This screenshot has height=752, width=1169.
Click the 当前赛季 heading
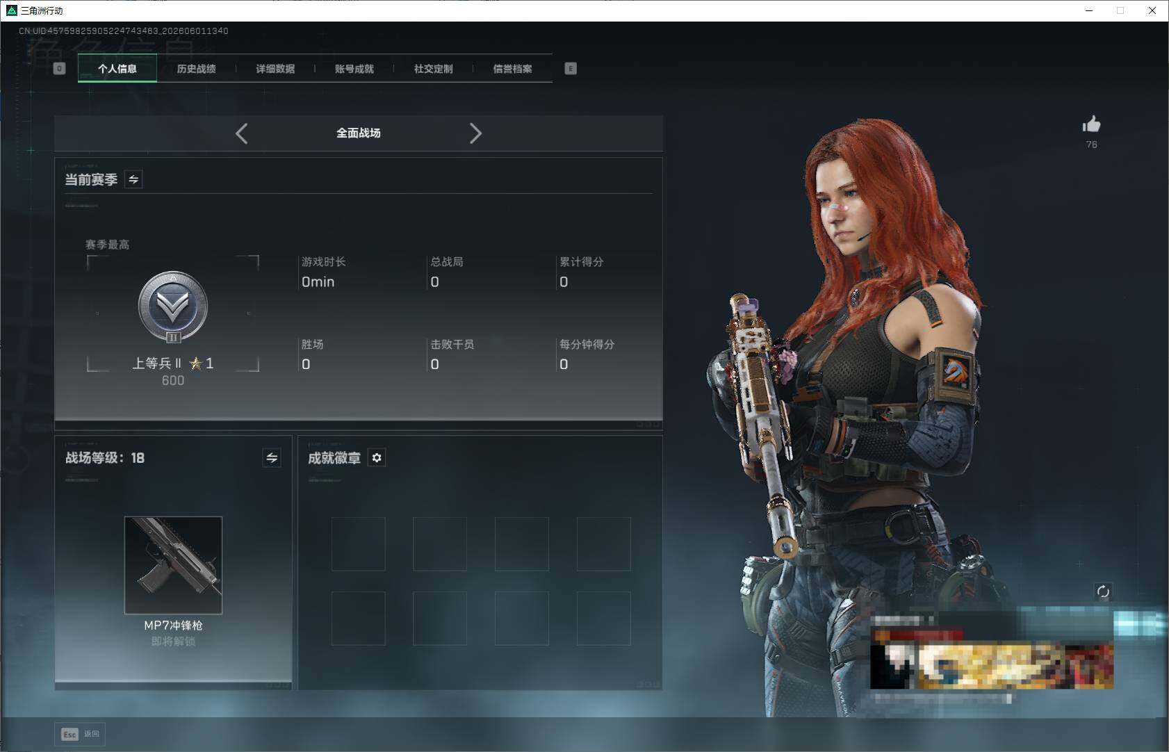[91, 179]
